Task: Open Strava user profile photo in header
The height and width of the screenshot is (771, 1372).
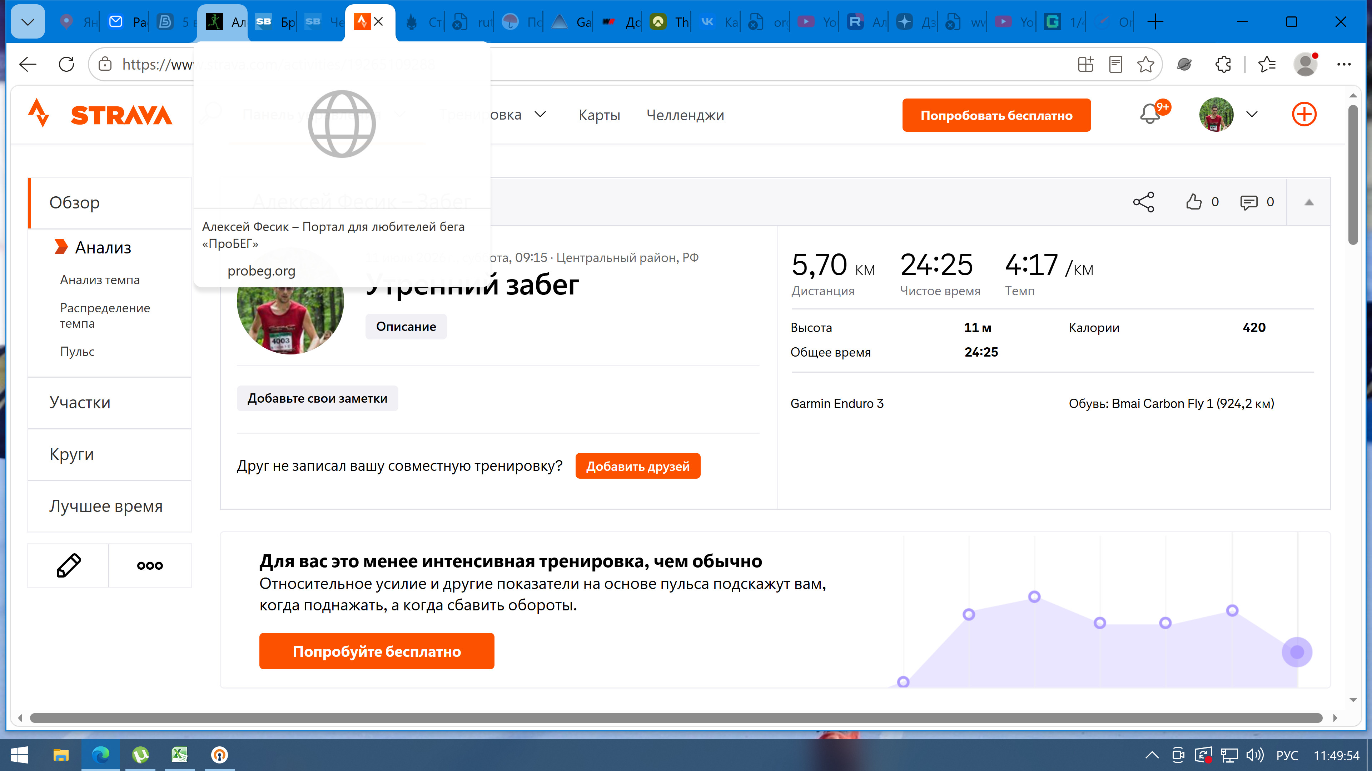Action: pos(1217,114)
